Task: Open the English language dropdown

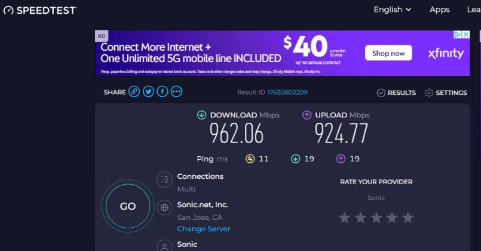Action: coord(393,10)
